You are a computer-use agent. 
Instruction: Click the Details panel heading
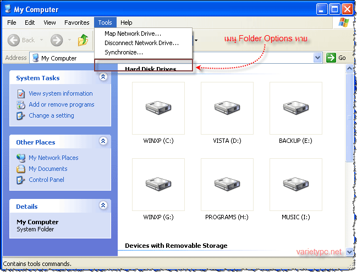pos(27,207)
